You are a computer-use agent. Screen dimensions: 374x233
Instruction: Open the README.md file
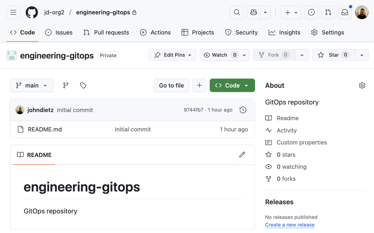pos(45,129)
